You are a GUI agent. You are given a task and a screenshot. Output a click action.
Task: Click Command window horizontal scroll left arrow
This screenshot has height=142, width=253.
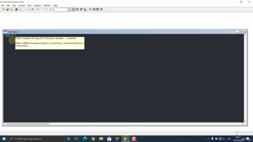[x=4, y=123]
